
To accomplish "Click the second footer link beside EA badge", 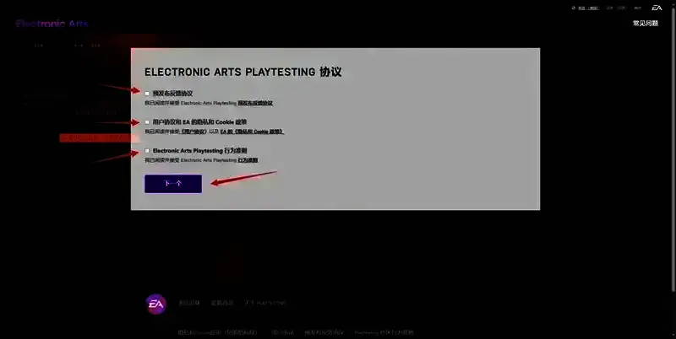I will click(x=221, y=303).
